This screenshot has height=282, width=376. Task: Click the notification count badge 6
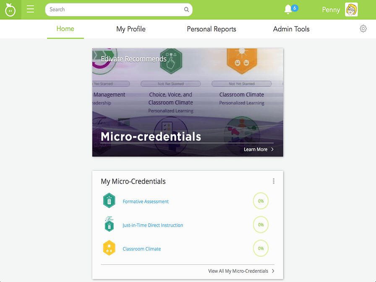coord(295,8)
